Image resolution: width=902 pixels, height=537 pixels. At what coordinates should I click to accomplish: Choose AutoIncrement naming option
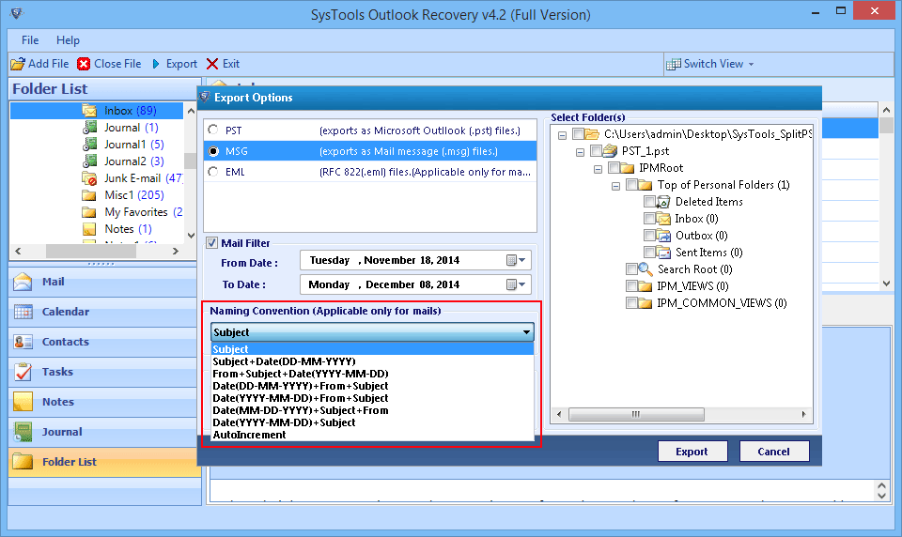click(x=372, y=436)
